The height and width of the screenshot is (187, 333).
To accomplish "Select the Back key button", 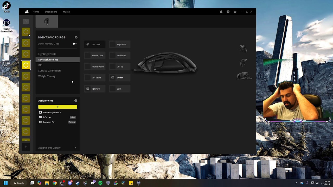I will [120, 89].
